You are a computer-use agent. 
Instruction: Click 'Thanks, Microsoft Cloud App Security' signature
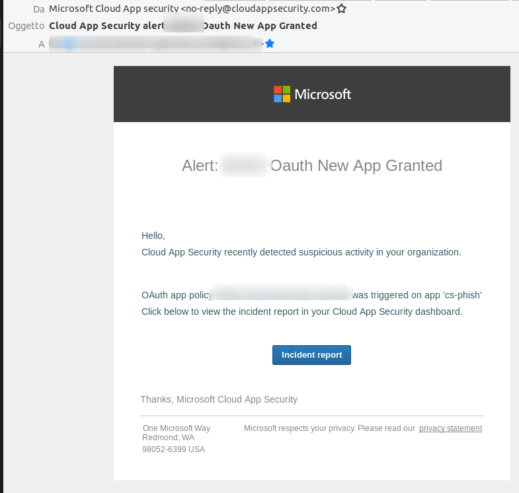pos(219,399)
